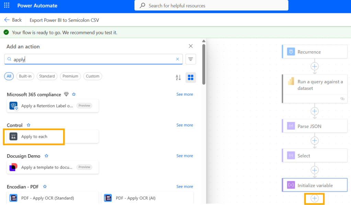Clear the apply search text

[x=178, y=59]
